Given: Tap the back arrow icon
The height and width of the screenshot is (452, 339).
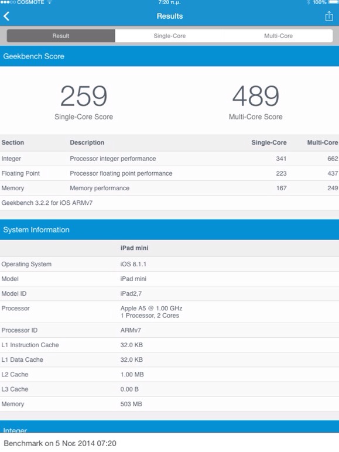Looking at the screenshot, I should coord(6,16).
